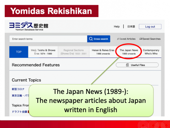The image size is (170, 128).
Task: Click the Current Topics heading
Action: point(26,80)
